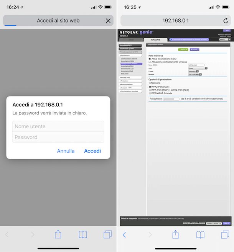Tap the Password field in the login dialog
The width and height of the screenshot is (234, 252).
point(58,137)
